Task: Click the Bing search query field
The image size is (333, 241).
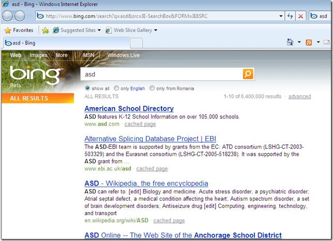Action: tap(161, 74)
